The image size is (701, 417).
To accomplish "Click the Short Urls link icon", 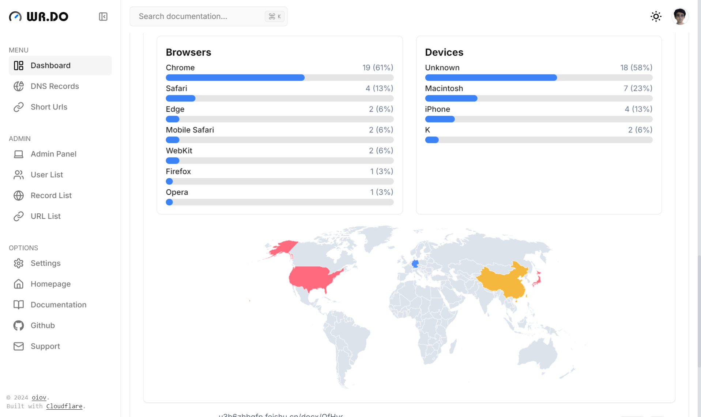I will pos(19,107).
